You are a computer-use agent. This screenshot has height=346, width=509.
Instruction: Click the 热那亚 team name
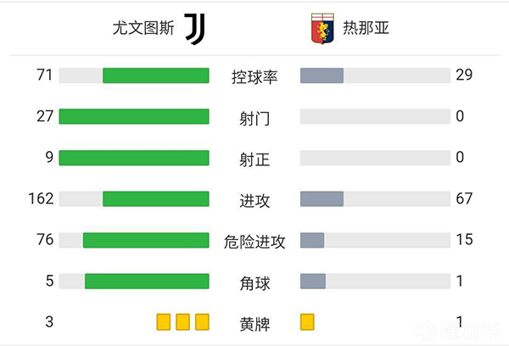(x=366, y=29)
